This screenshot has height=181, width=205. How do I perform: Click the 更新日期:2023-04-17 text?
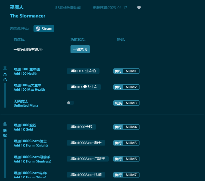pyautogui.click(x=110, y=8)
